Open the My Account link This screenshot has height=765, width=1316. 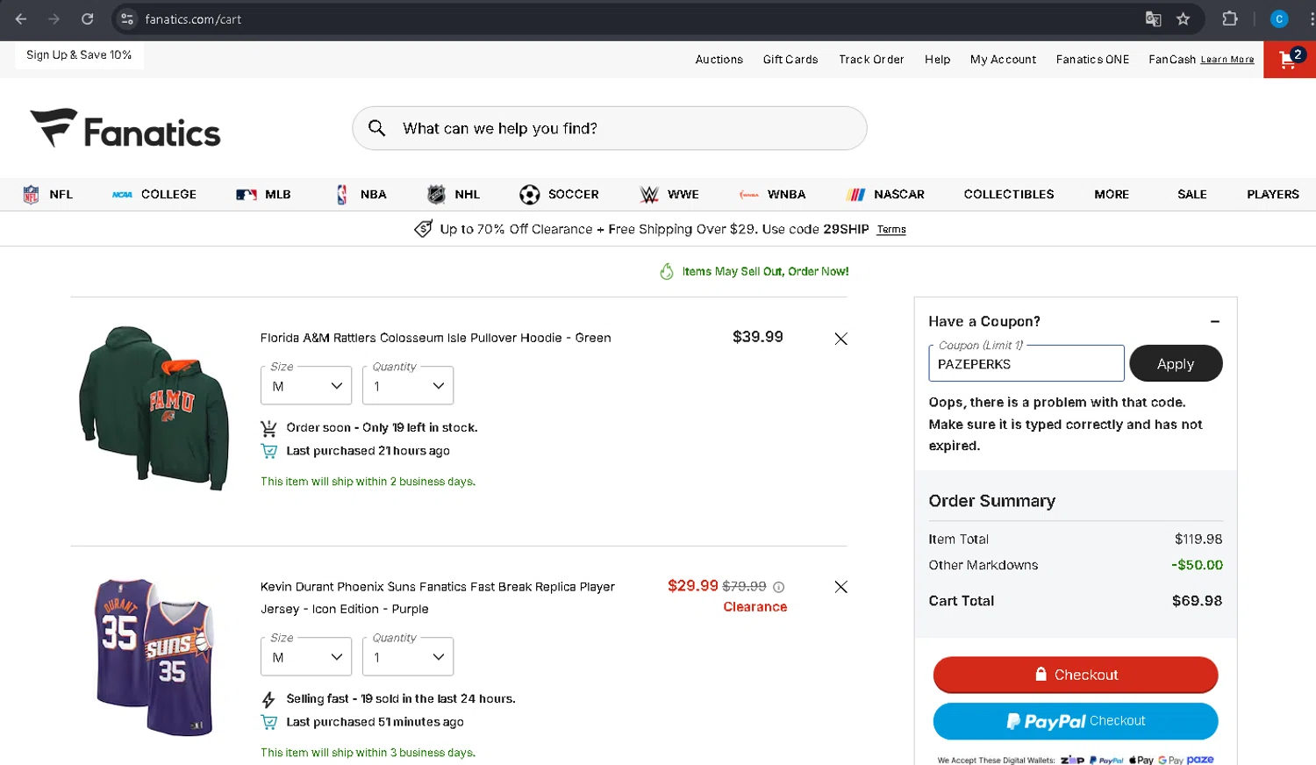click(x=1003, y=60)
